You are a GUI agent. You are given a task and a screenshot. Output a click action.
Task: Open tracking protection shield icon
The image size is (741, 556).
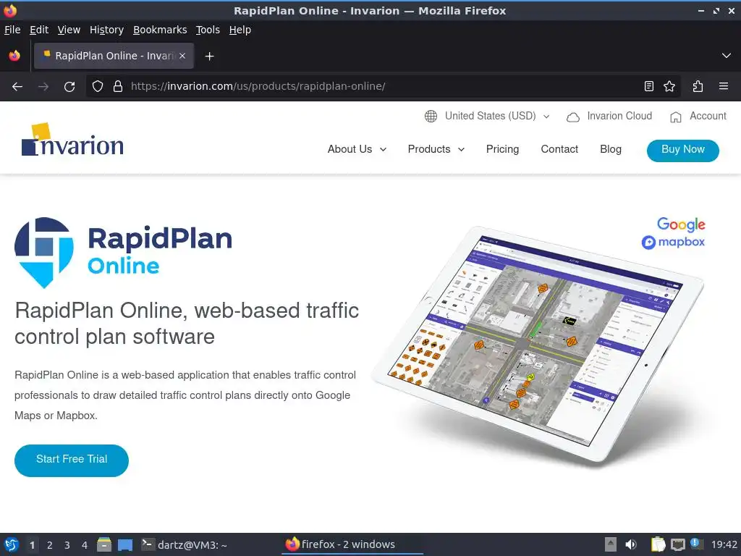coord(98,86)
